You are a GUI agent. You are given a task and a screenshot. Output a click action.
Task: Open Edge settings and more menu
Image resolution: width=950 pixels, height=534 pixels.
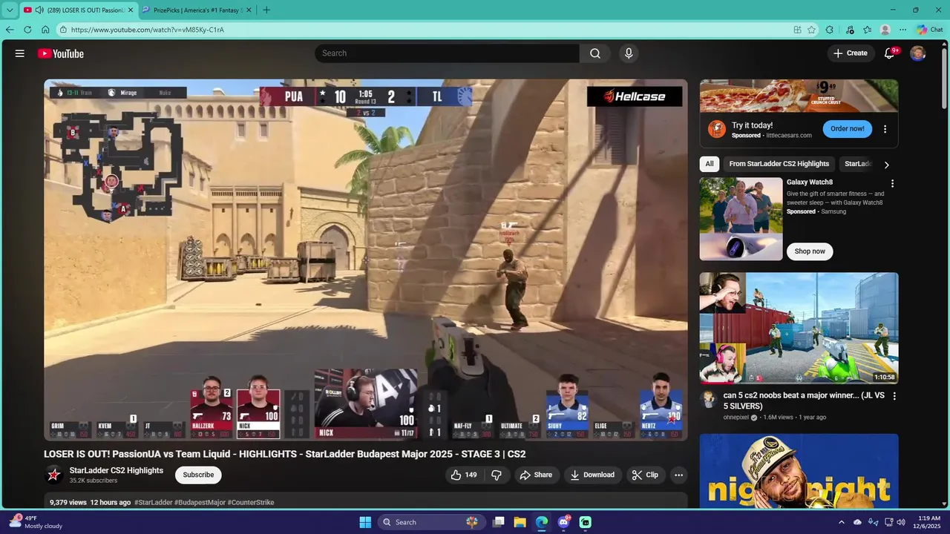pyautogui.click(x=902, y=30)
